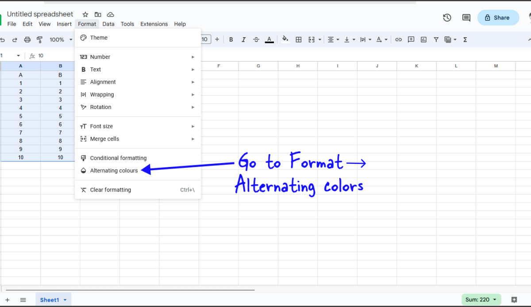Click the Insert chart icon
Screen dimensions: 531x307
point(423,39)
